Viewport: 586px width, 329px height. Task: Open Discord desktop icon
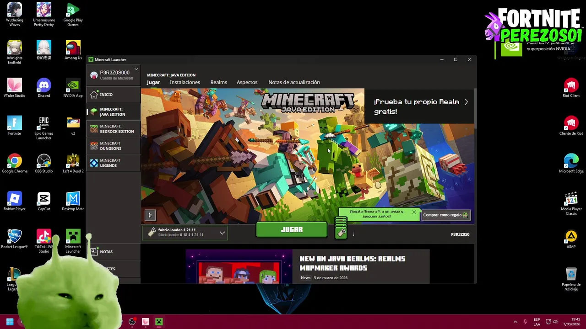[x=44, y=88]
